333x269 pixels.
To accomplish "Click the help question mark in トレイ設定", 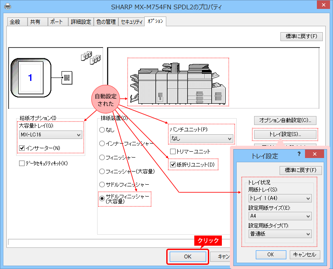I will 299,155.
